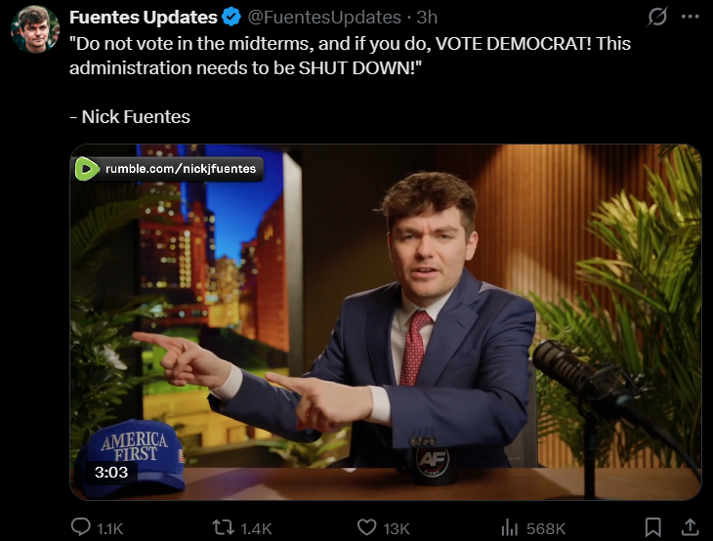Repost using the retweet arrows icon
713x541 pixels.
point(224,527)
